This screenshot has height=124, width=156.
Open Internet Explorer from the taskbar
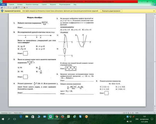tap(75, 117)
